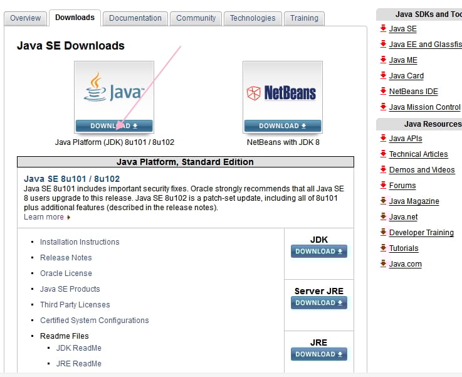Click the Readme Files list item text
The image size is (462, 377).
pyautogui.click(x=64, y=336)
